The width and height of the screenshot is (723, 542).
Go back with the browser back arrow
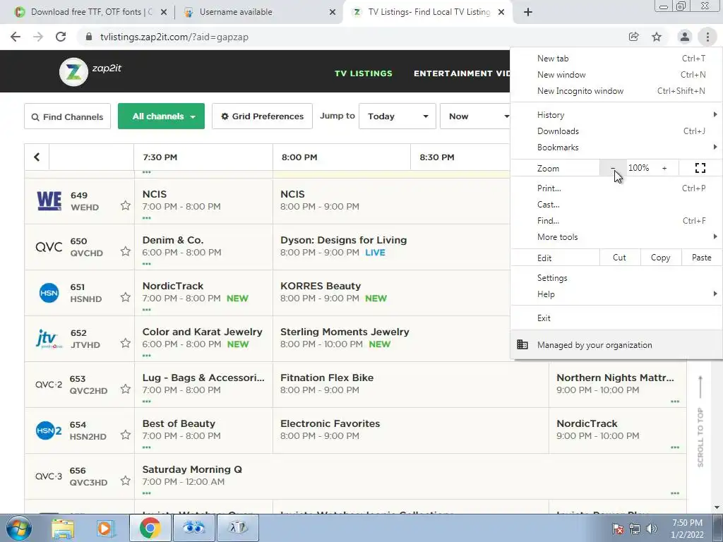[16, 37]
